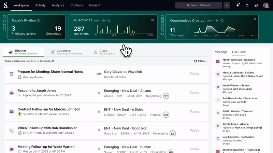The image size is (273, 153).
Task: Click the calendar icon for Prepare for Meeting
Action: (x=12, y=74)
